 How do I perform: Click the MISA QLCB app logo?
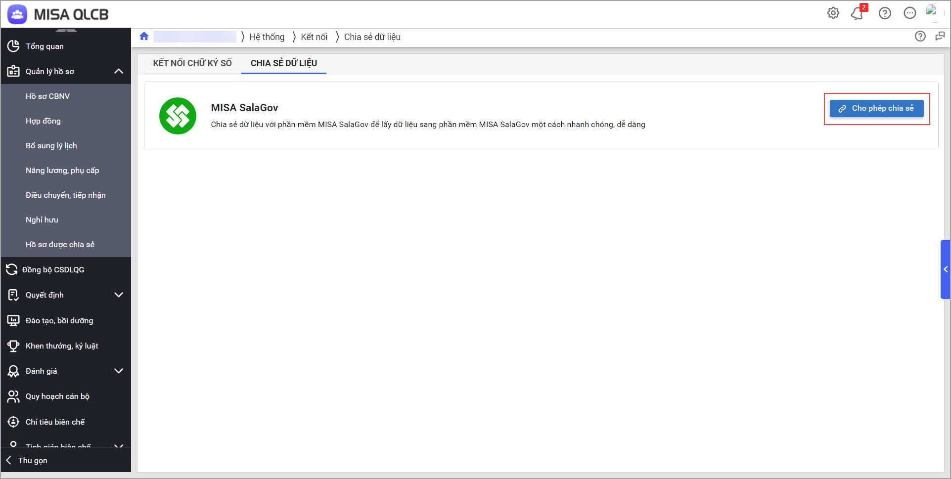click(x=17, y=14)
